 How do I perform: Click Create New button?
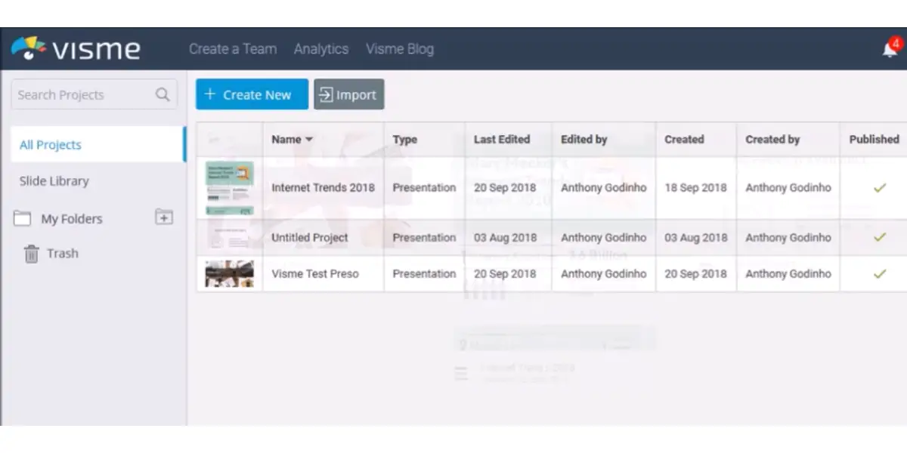click(252, 94)
